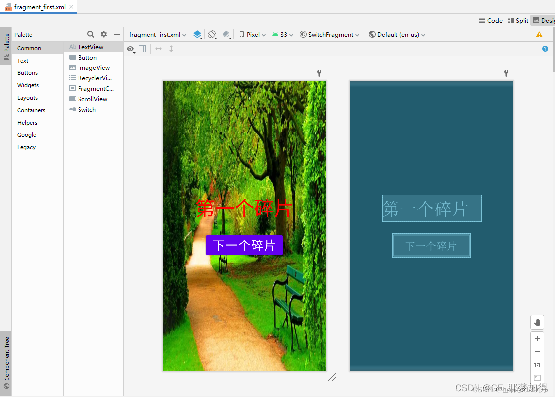Image resolution: width=555 pixels, height=397 pixels.
Task: Open view options eye icon
Action: (x=131, y=49)
